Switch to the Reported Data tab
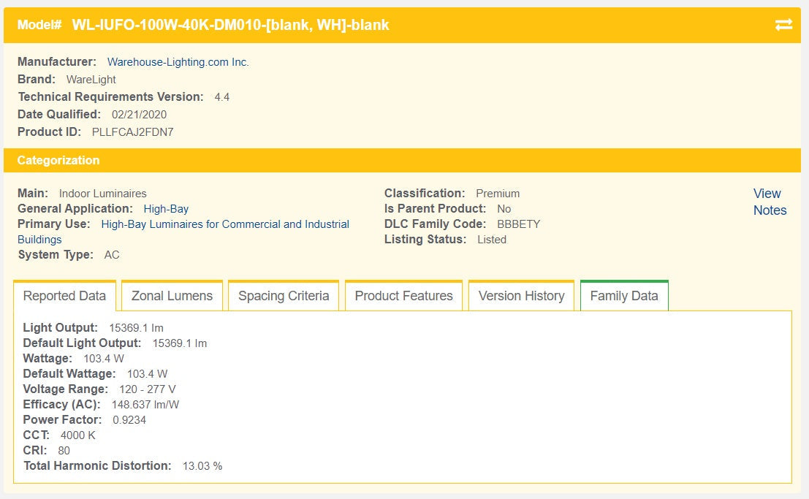 pos(64,296)
